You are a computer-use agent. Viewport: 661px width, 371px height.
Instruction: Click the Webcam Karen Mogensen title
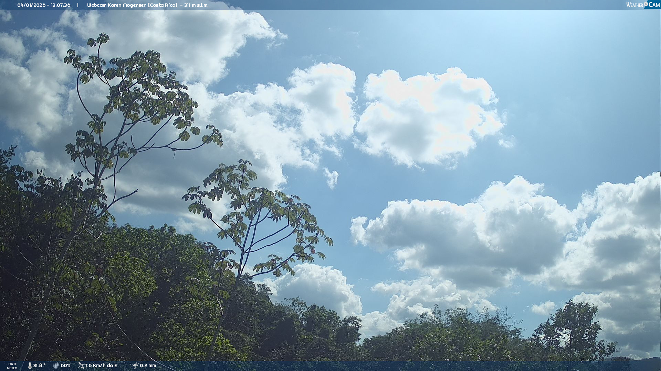point(117,5)
